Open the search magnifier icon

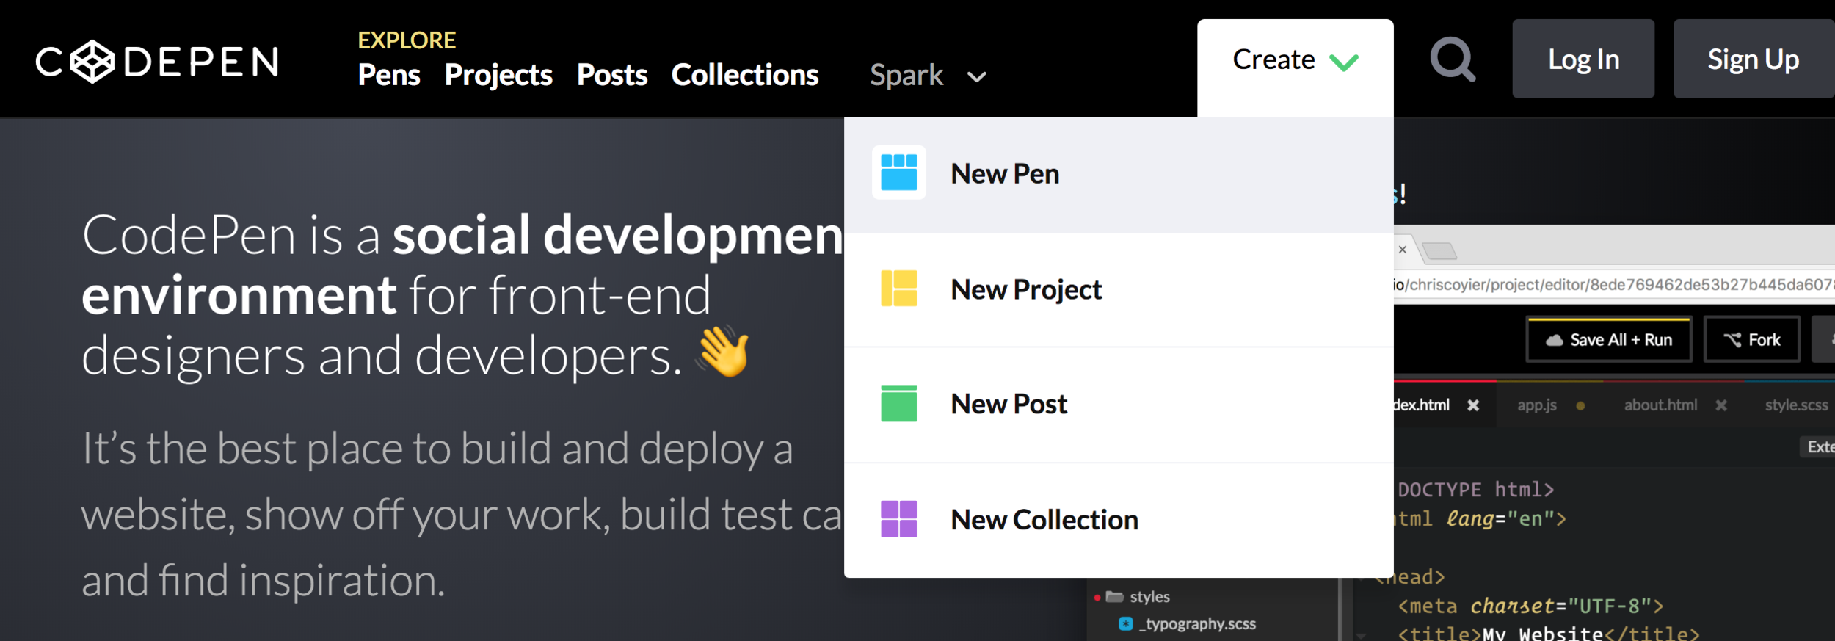tap(1453, 59)
